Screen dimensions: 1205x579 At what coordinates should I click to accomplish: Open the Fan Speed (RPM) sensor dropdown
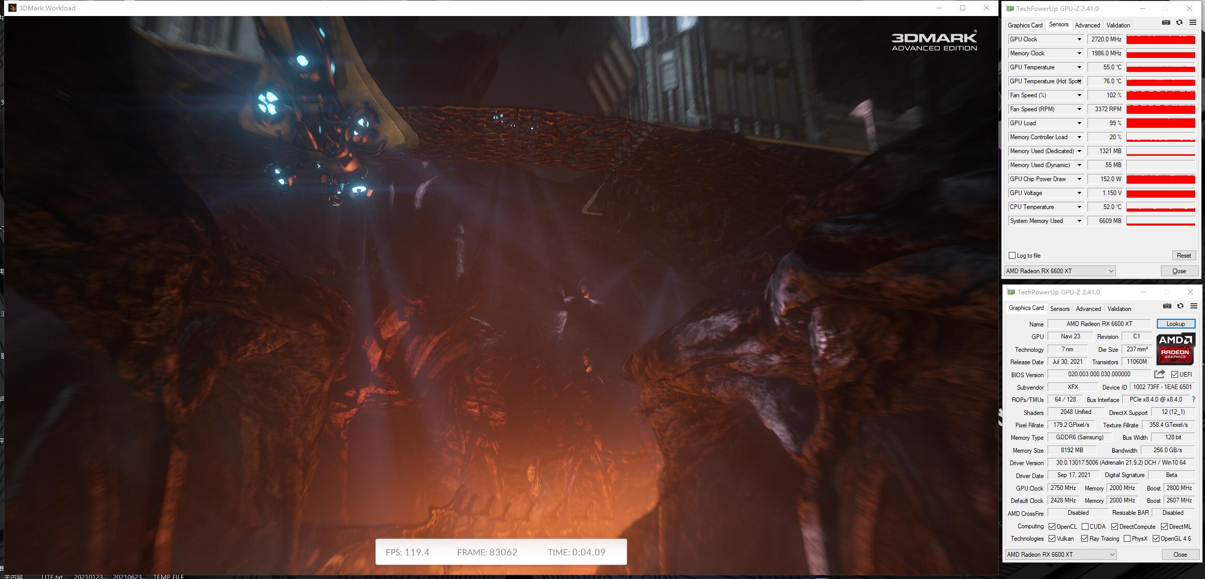(x=1079, y=109)
